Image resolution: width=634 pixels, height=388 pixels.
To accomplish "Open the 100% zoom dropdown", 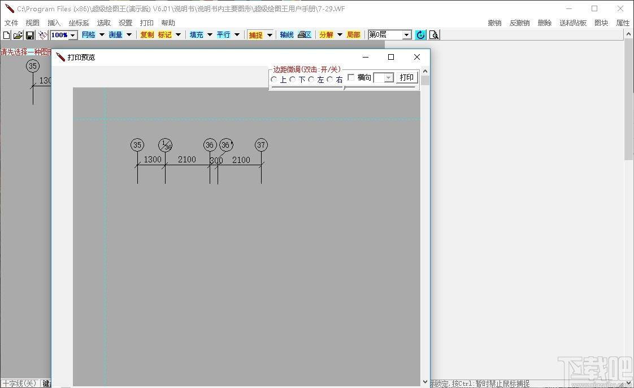I will pos(73,35).
